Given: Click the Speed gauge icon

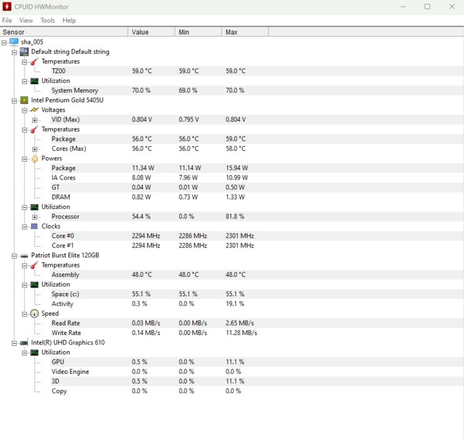Looking at the screenshot, I should 34,314.
